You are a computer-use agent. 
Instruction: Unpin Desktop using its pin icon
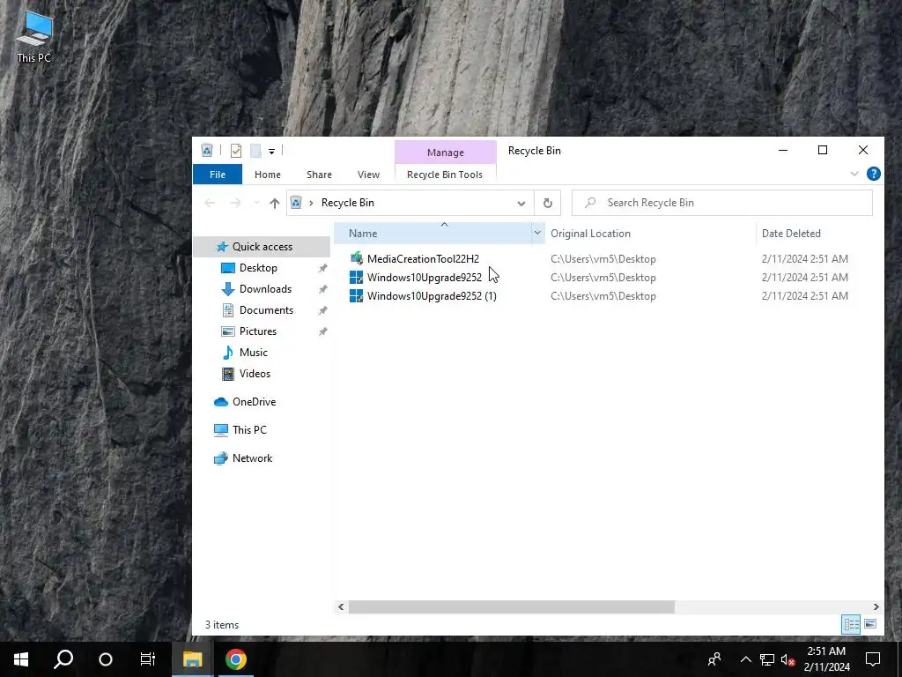322,268
